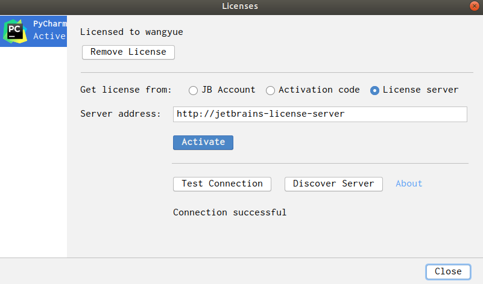Select the License server radio button
Screen dimensions: 483x284
click(374, 90)
